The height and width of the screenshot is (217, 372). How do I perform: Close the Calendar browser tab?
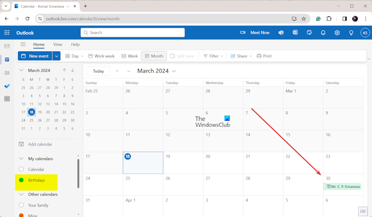[x=75, y=6]
